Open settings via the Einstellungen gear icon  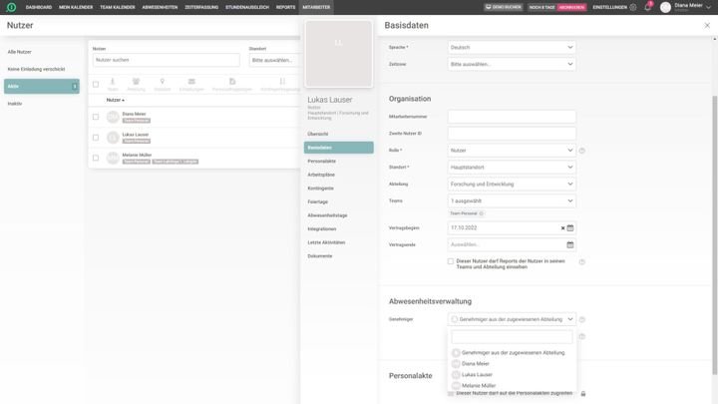(x=632, y=7)
